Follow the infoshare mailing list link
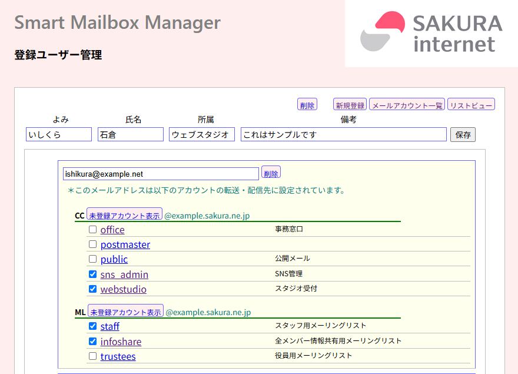This screenshot has height=374, width=518. [x=121, y=342]
